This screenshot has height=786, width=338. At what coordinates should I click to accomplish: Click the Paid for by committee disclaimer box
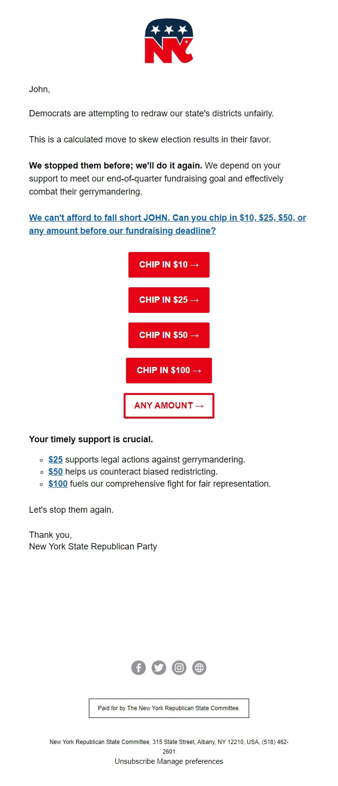pos(169,708)
